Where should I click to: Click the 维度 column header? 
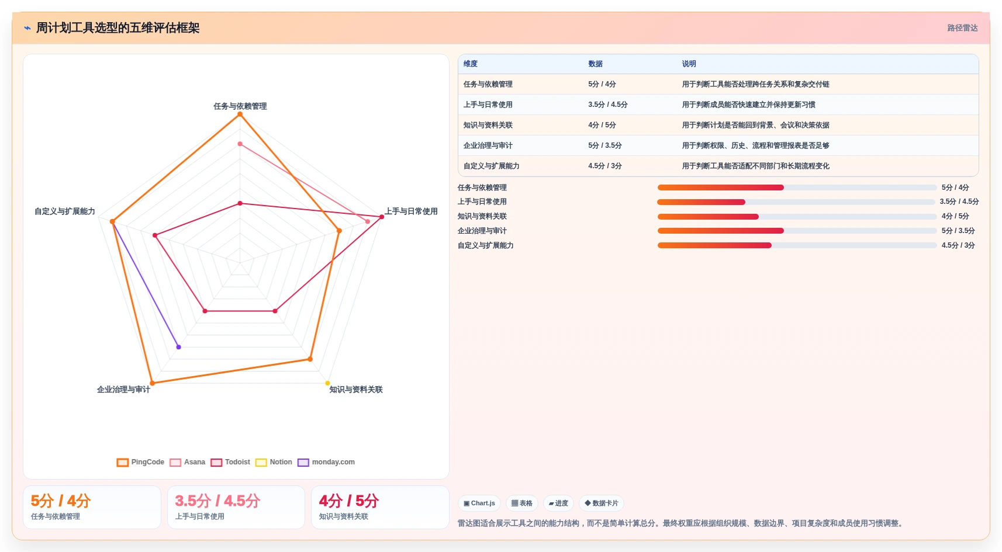[471, 64]
